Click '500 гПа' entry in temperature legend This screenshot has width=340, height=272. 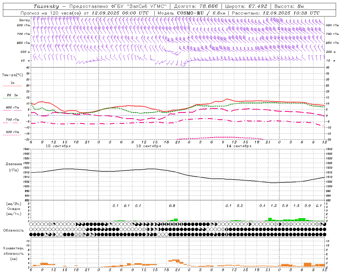click(12, 132)
